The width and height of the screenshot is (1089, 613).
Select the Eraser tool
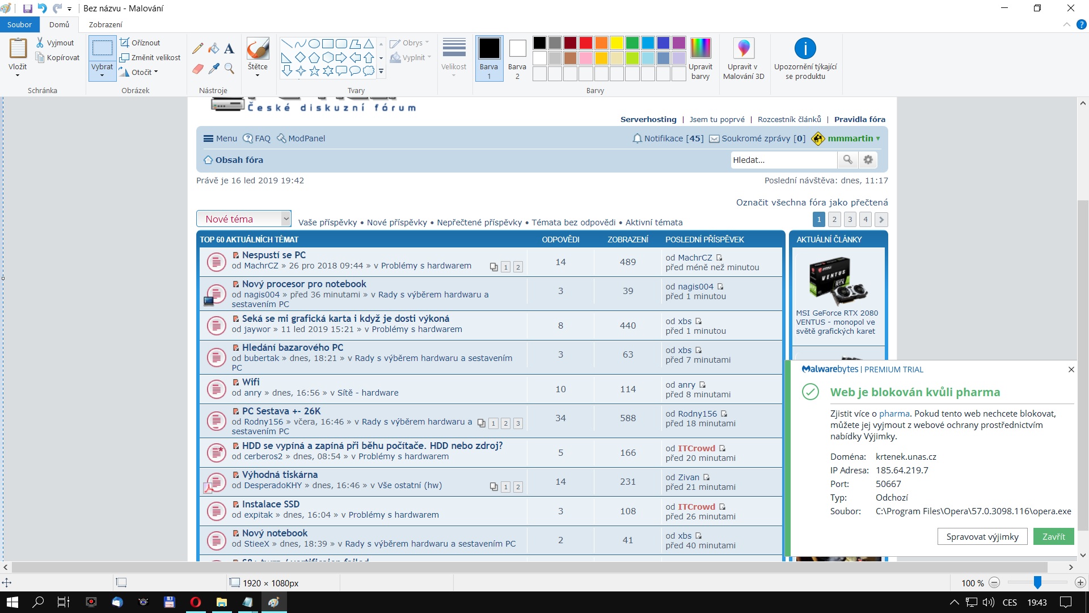pos(197,69)
